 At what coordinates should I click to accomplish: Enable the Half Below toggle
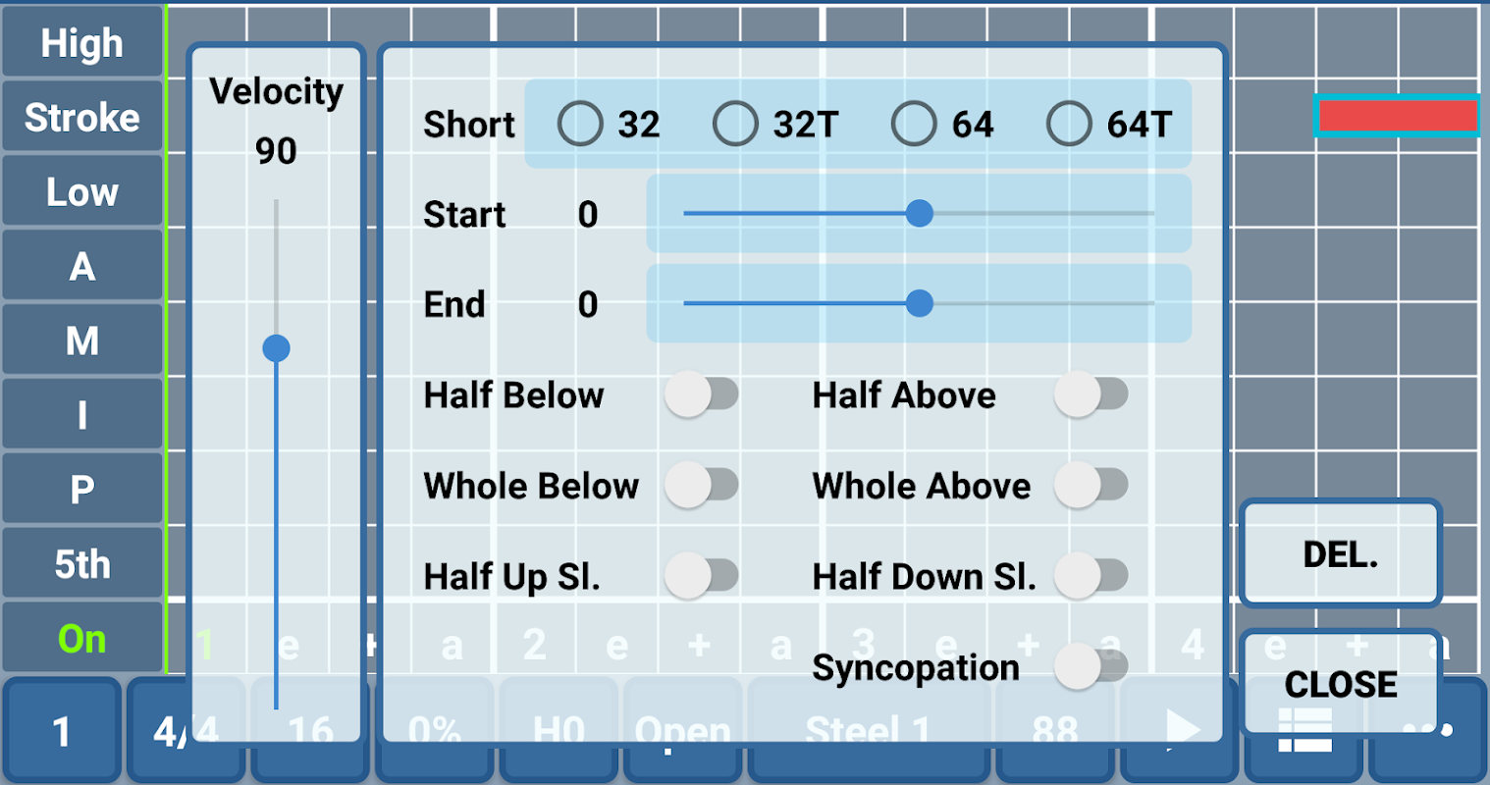pos(701,394)
